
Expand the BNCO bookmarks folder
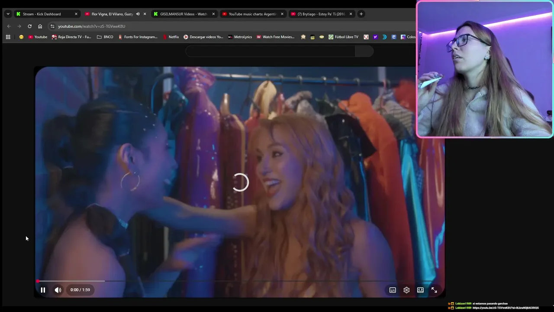pos(105,37)
